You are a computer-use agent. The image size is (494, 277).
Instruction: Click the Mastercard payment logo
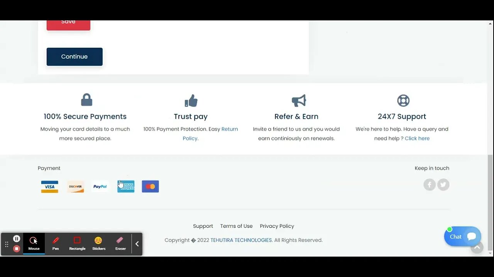(151, 187)
